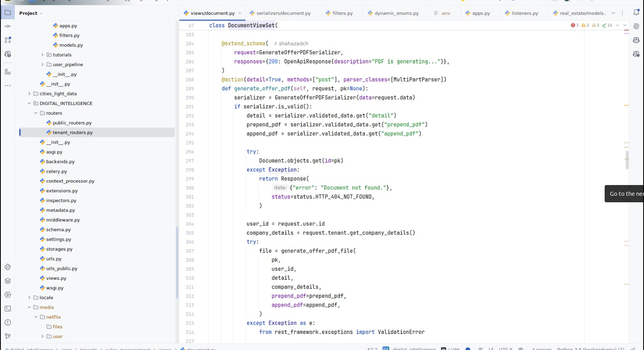Open celery.py in project tree
This screenshot has width=644, height=350.
point(56,171)
